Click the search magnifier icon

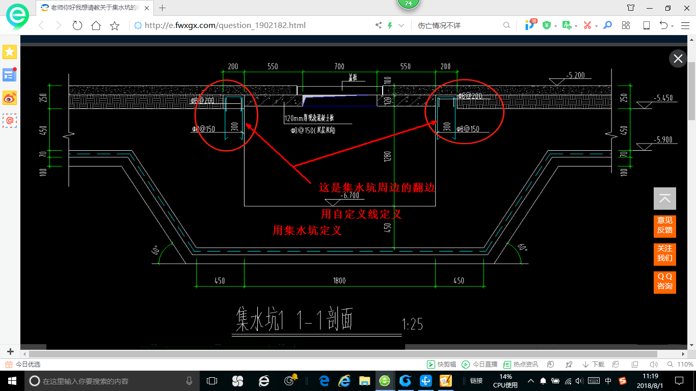tap(506, 25)
